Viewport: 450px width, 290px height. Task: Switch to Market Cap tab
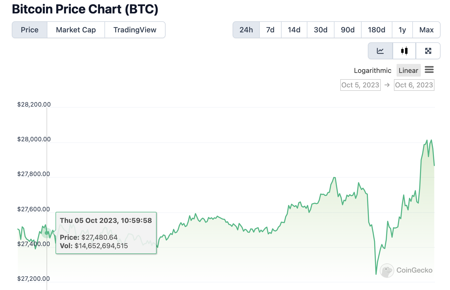(76, 30)
